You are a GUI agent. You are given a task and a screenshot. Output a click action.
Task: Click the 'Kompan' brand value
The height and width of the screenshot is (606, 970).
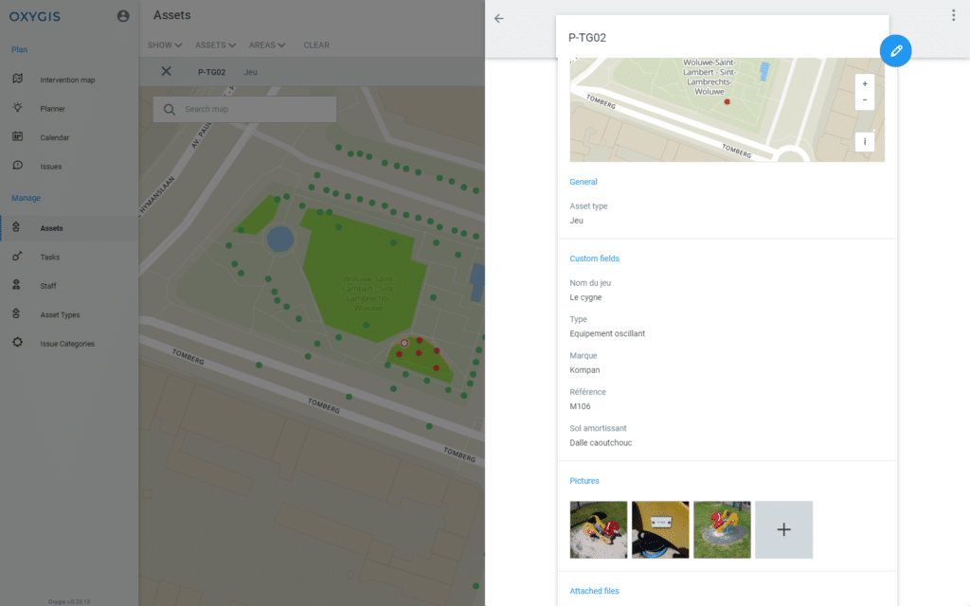pyautogui.click(x=584, y=370)
